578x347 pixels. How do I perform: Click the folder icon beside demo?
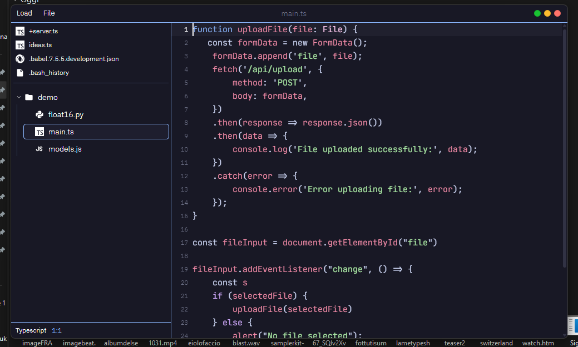tap(29, 97)
